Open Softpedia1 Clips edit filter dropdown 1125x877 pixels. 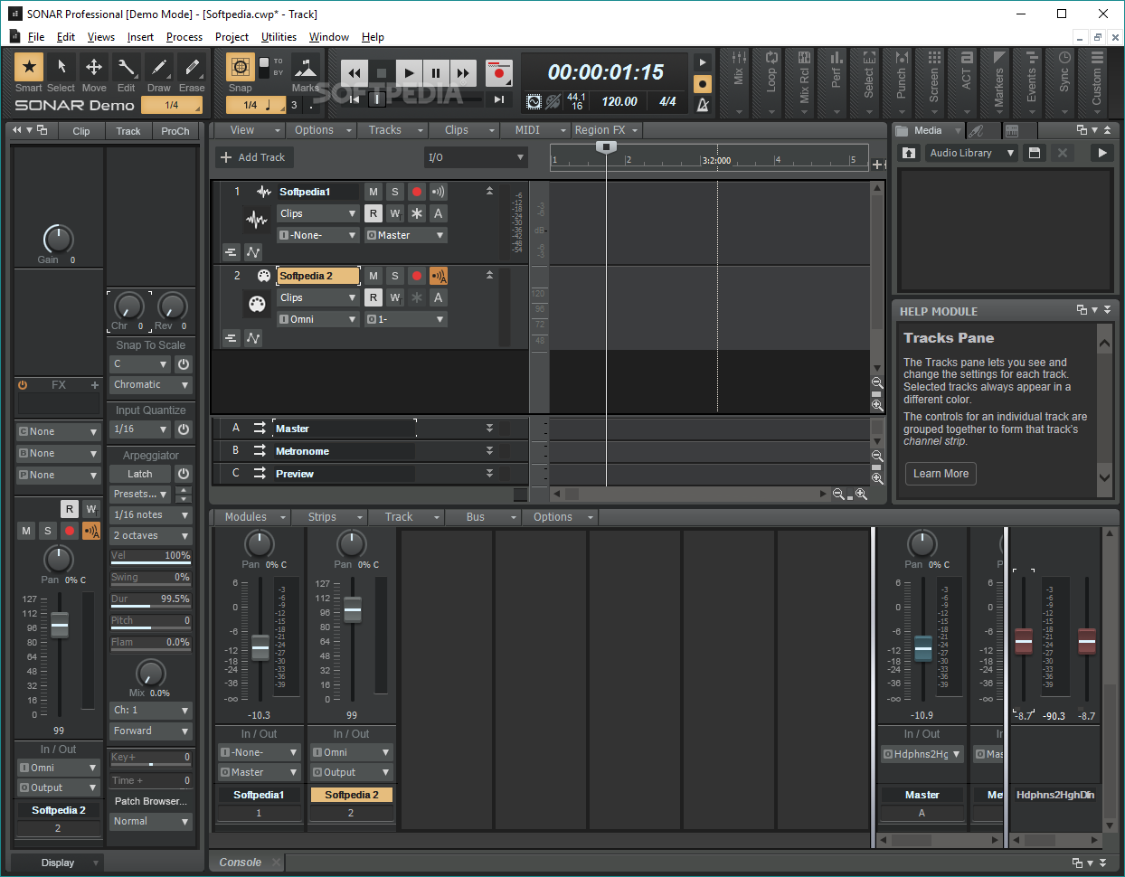click(318, 213)
